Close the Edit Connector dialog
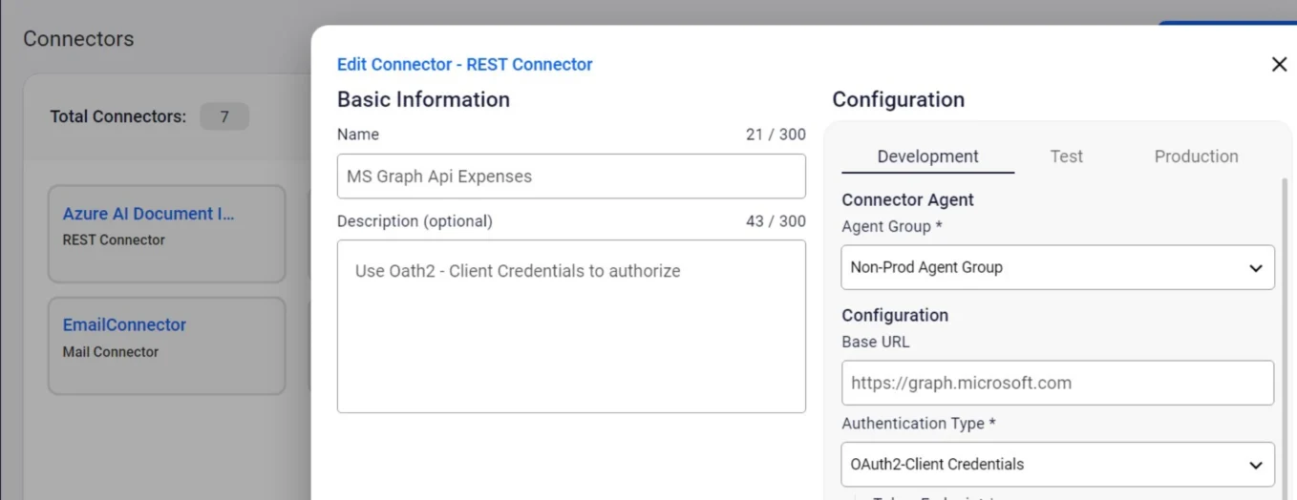This screenshot has width=1297, height=500. click(1279, 64)
